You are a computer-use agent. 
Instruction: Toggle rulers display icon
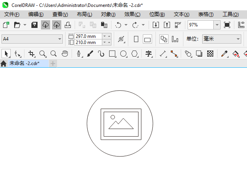click(x=241, y=25)
